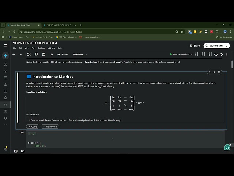This screenshot has height=176, width=234.
Task: Click the Grammarly floating icon
Action: pyautogui.click(x=227, y=147)
